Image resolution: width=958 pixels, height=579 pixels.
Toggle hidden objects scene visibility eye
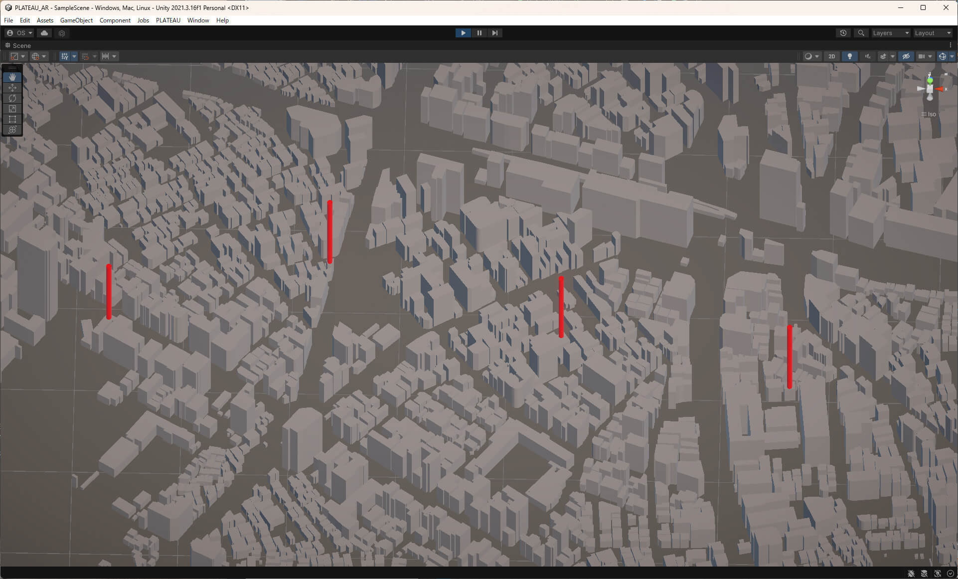(x=906, y=56)
